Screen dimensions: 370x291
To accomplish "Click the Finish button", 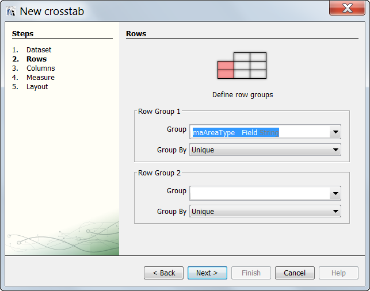I will click(x=251, y=273).
